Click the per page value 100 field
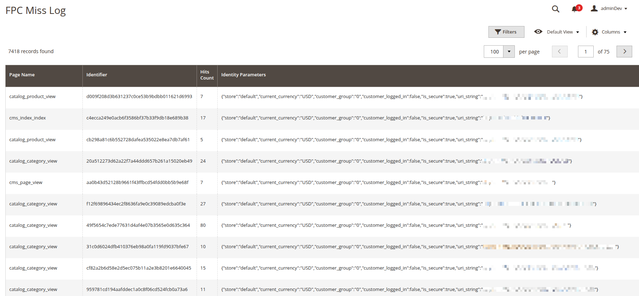This screenshot has height=296, width=639. [494, 52]
